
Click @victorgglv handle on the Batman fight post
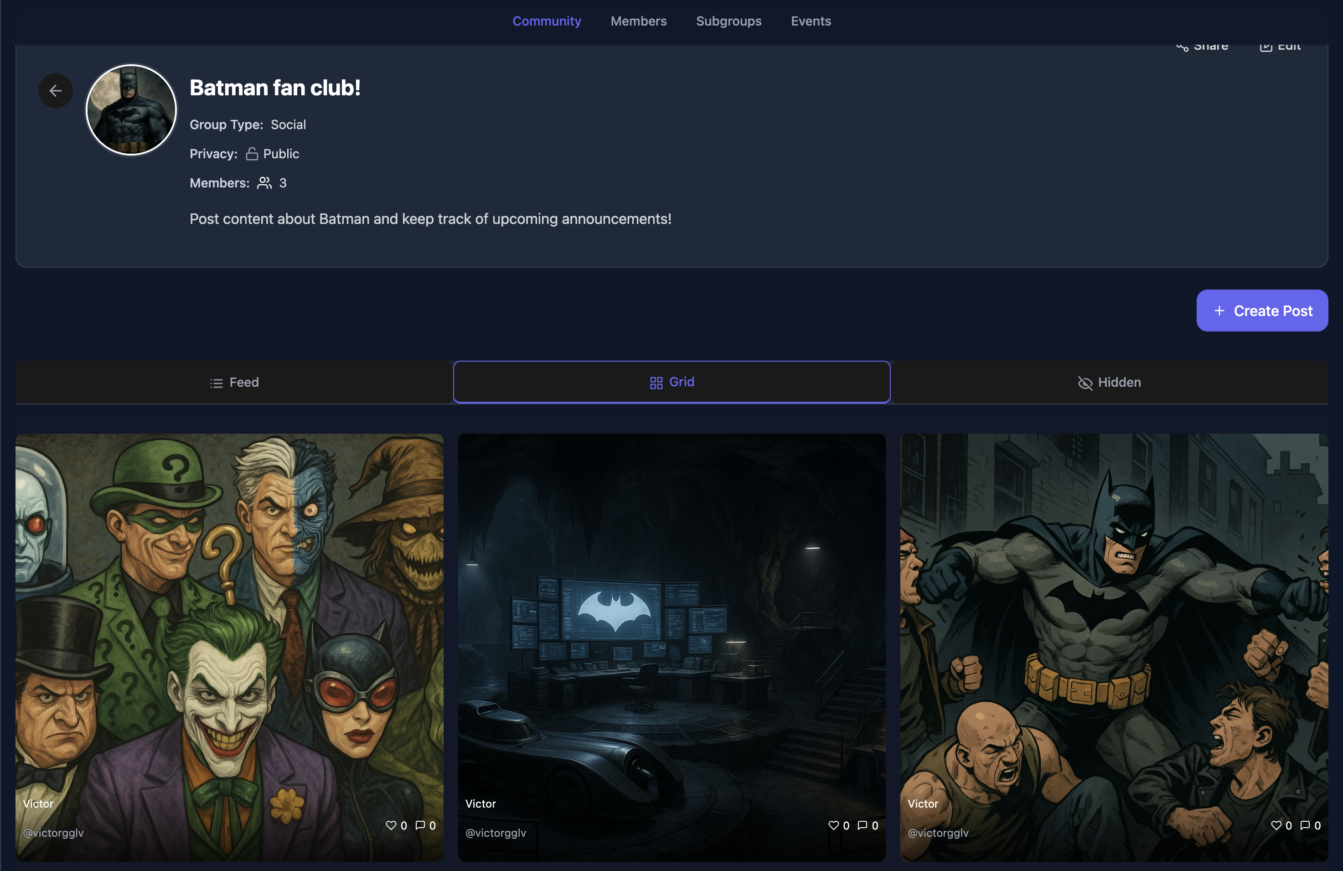[x=938, y=833]
